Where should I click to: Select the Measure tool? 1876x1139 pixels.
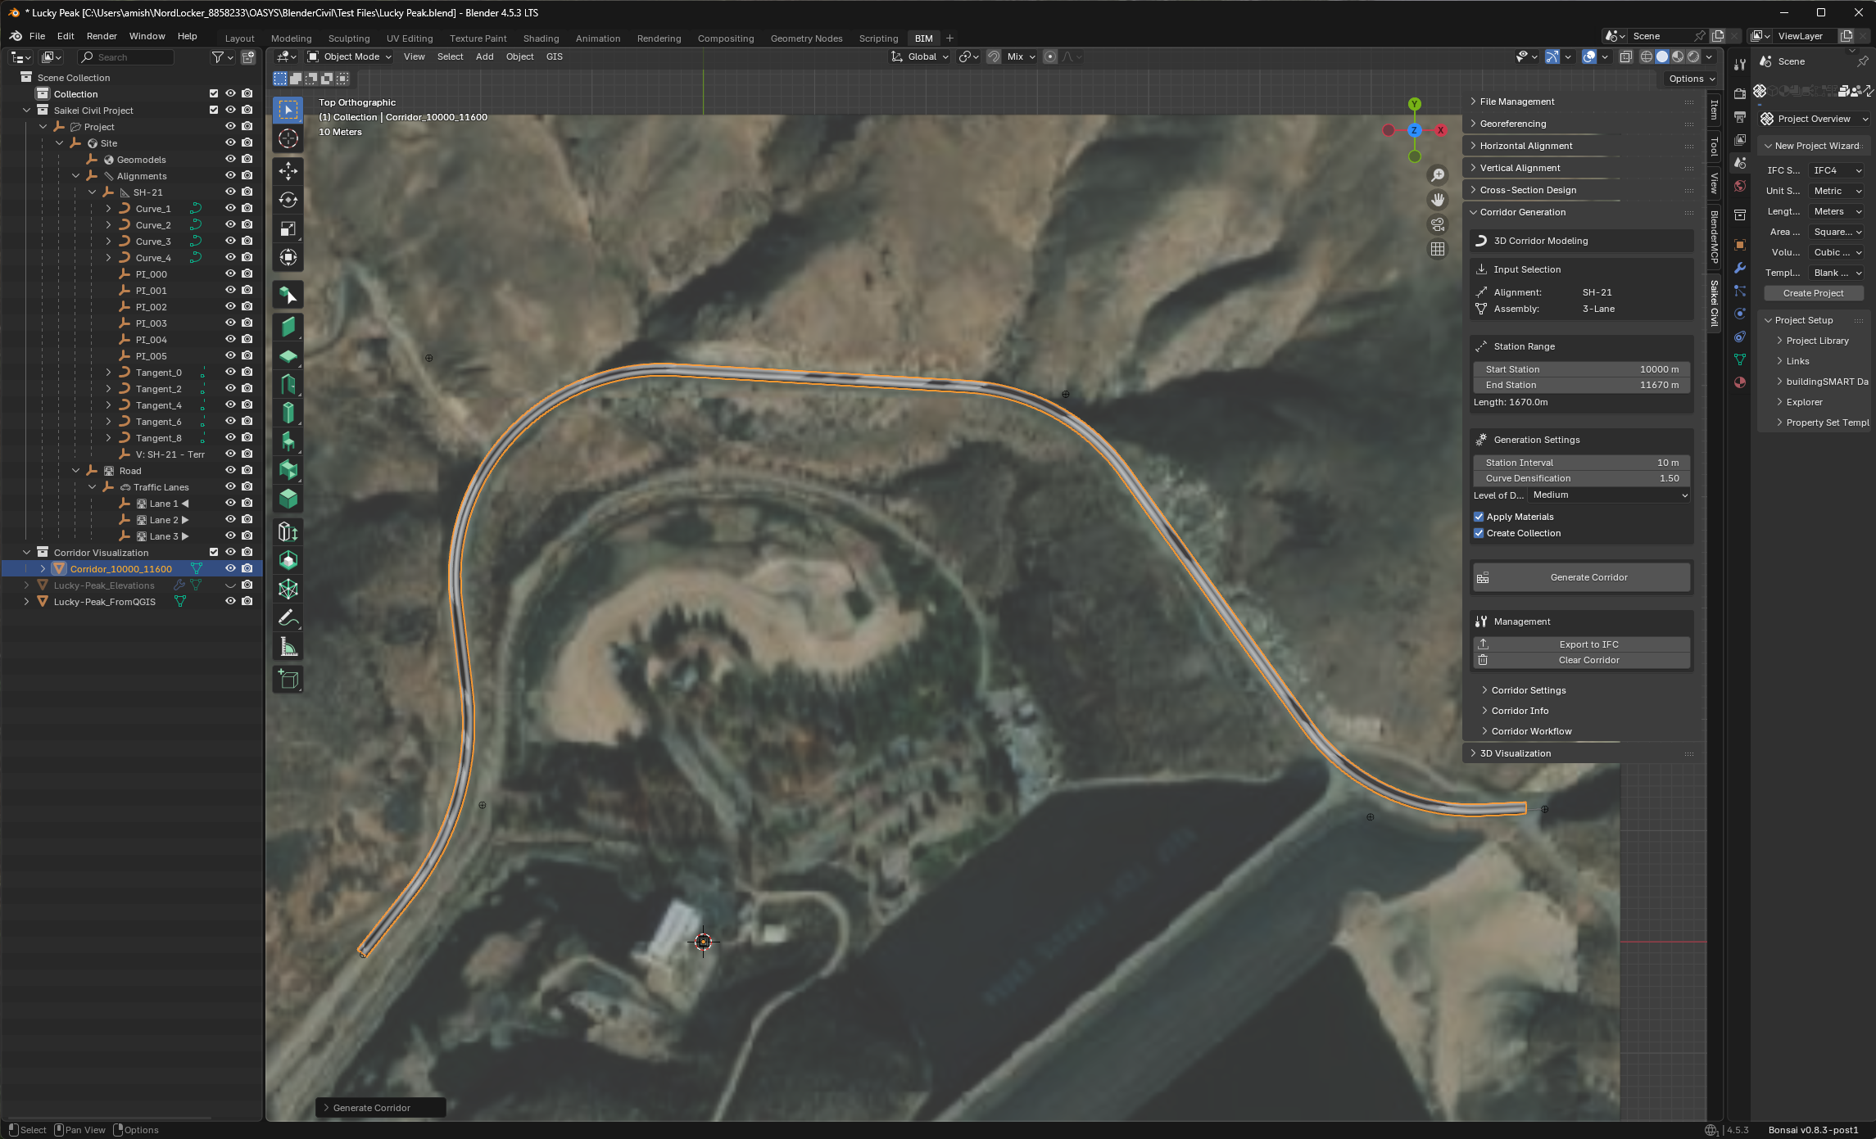tap(288, 648)
